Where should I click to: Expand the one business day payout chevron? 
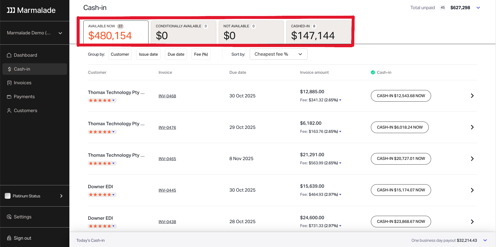click(485, 240)
